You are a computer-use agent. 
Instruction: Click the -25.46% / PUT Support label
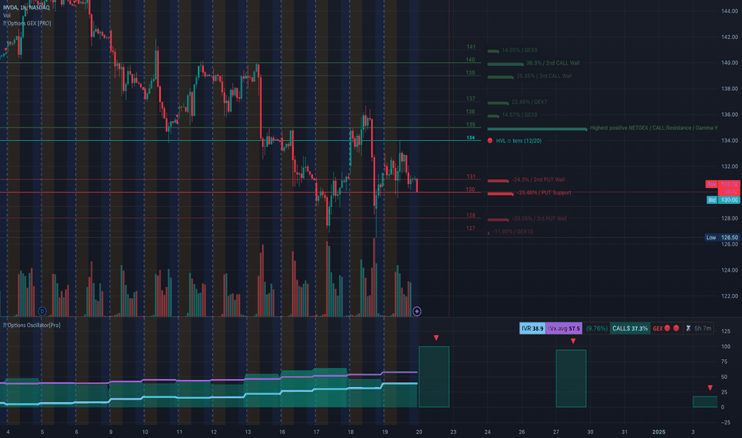(544, 193)
